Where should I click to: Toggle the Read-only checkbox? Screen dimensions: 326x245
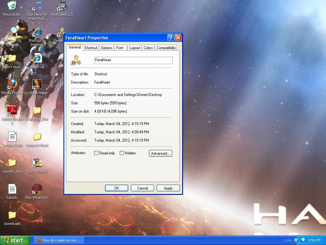click(x=96, y=153)
